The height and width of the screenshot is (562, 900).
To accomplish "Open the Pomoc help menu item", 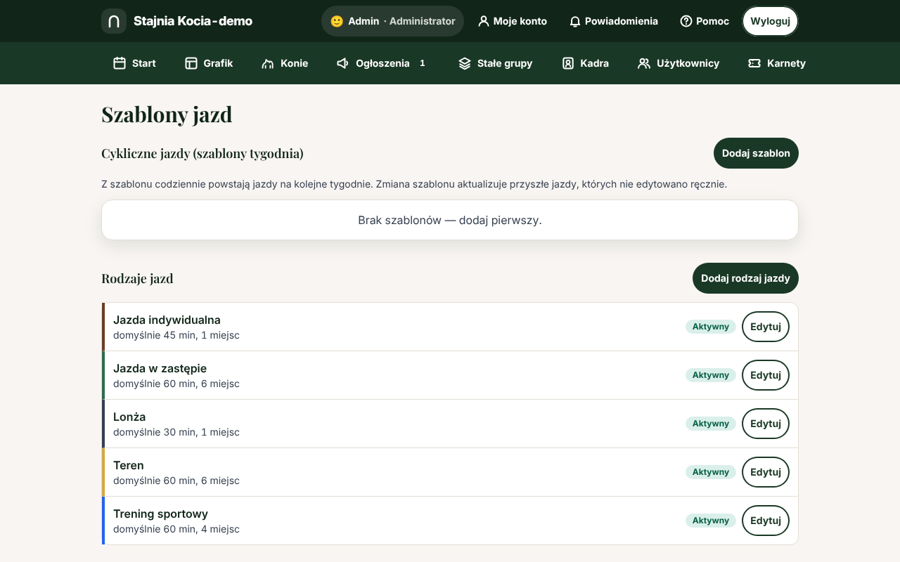I will click(705, 21).
